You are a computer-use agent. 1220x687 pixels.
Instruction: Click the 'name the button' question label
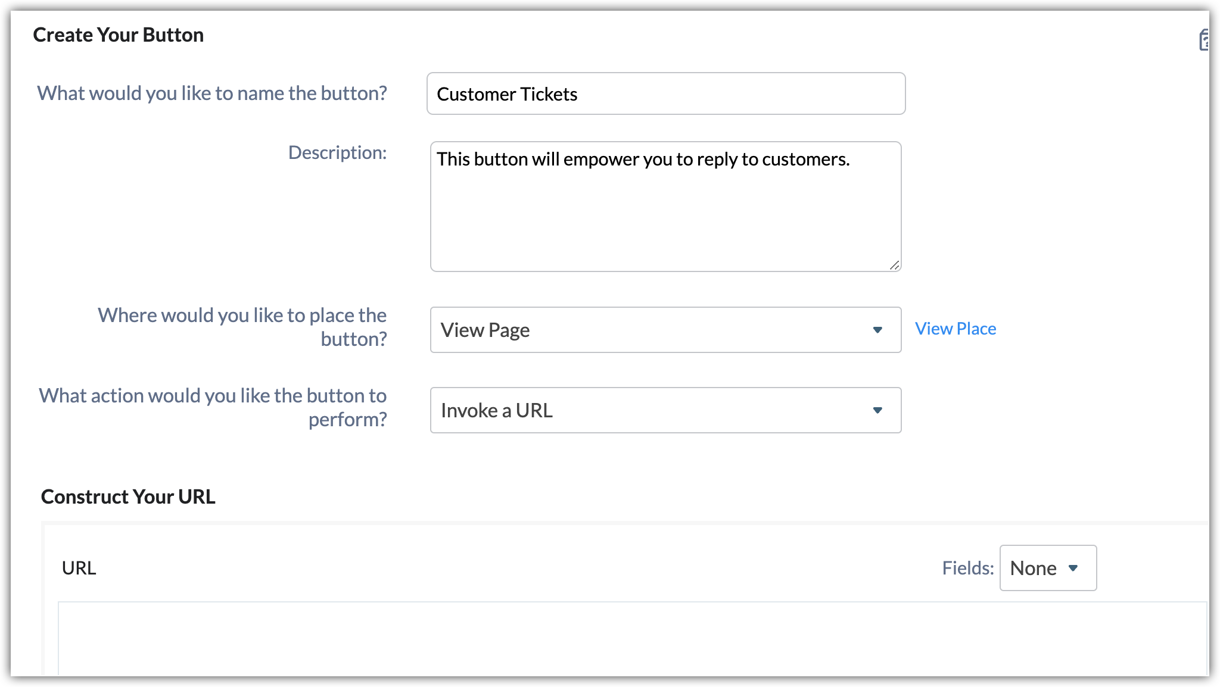click(212, 93)
